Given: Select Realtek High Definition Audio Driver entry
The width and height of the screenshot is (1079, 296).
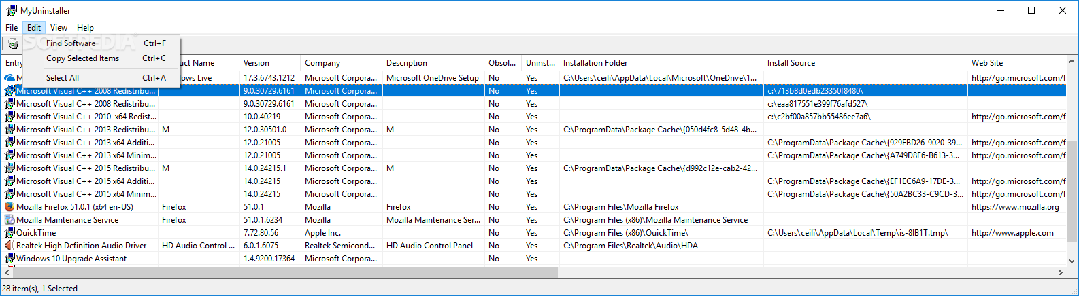Looking at the screenshot, I should (82, 246).
